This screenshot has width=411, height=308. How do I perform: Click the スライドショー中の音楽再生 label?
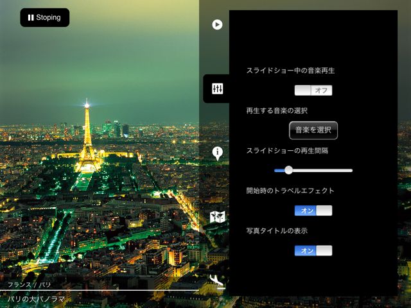pos(290,71)
